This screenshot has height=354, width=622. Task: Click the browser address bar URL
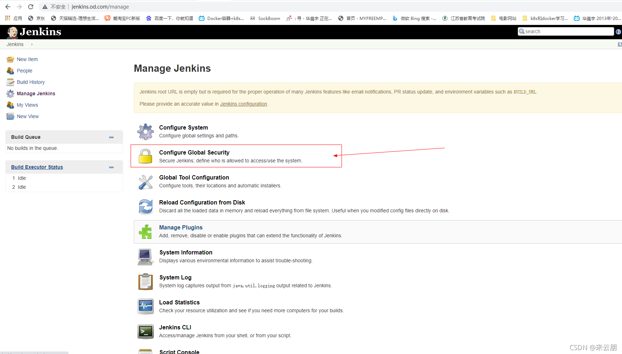click(100, 7)
